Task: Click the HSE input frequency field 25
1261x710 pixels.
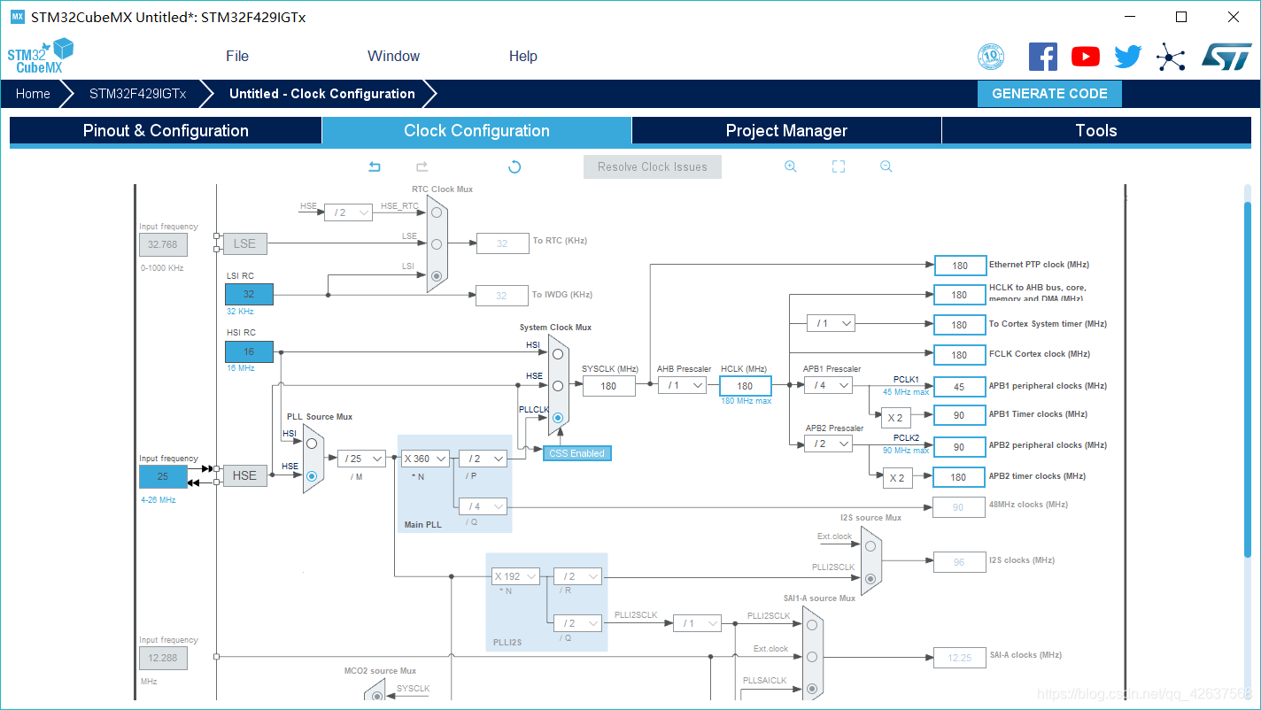Action: 163,476
